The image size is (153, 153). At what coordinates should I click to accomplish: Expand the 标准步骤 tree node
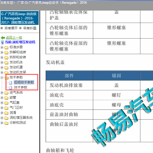tap(2, 47)
